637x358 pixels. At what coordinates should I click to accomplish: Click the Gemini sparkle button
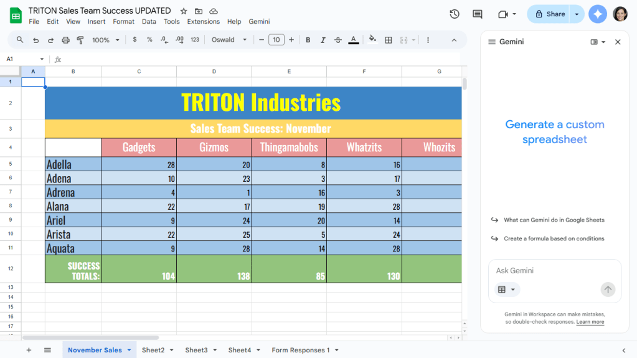click(598, 14)
